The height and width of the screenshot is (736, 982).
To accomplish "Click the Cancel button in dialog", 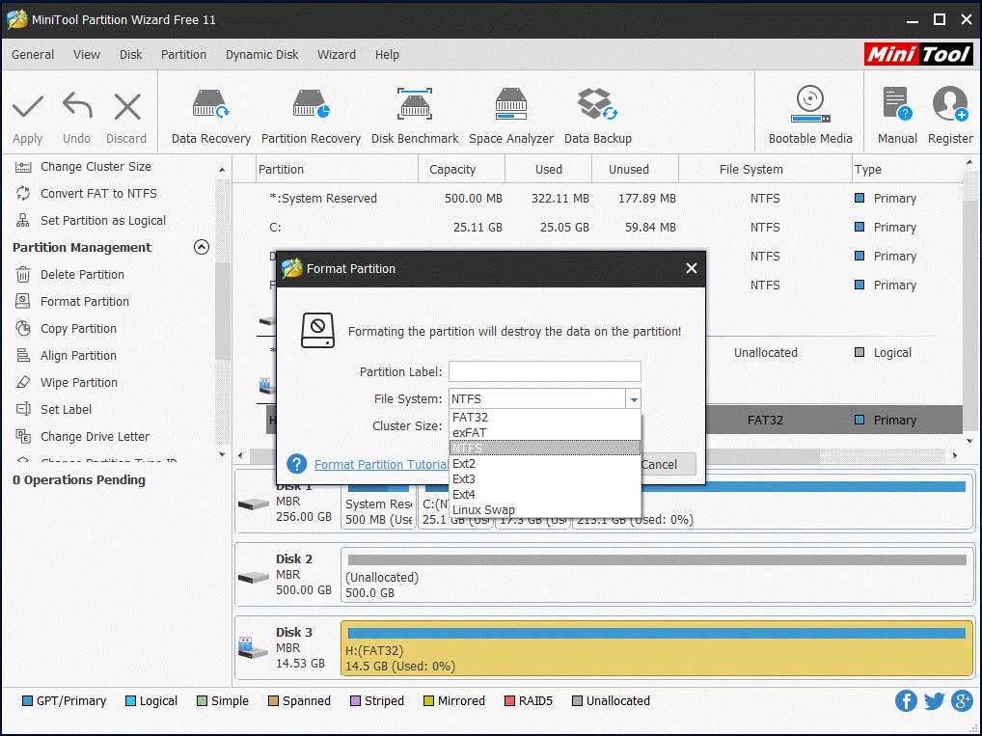I will (x=668, y=464).
